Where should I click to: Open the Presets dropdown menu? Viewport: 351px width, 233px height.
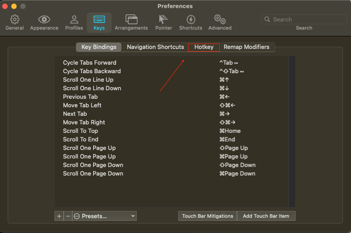click(104, 216)
